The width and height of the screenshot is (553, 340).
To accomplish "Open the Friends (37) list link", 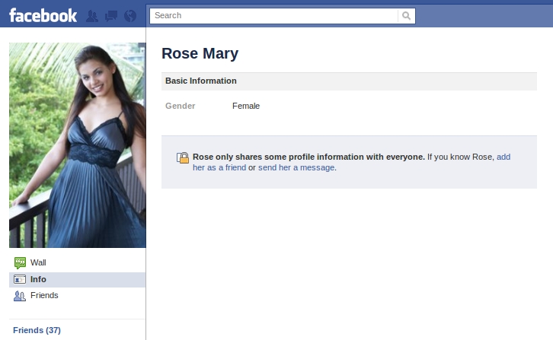I will point(37,330).
